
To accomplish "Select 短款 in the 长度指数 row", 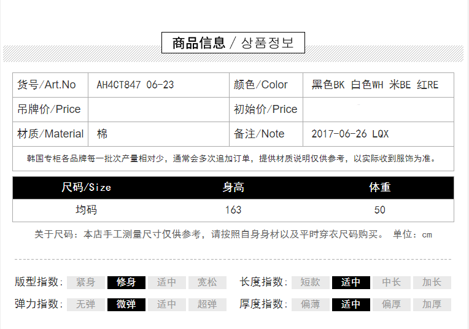I will pos(310,282).
